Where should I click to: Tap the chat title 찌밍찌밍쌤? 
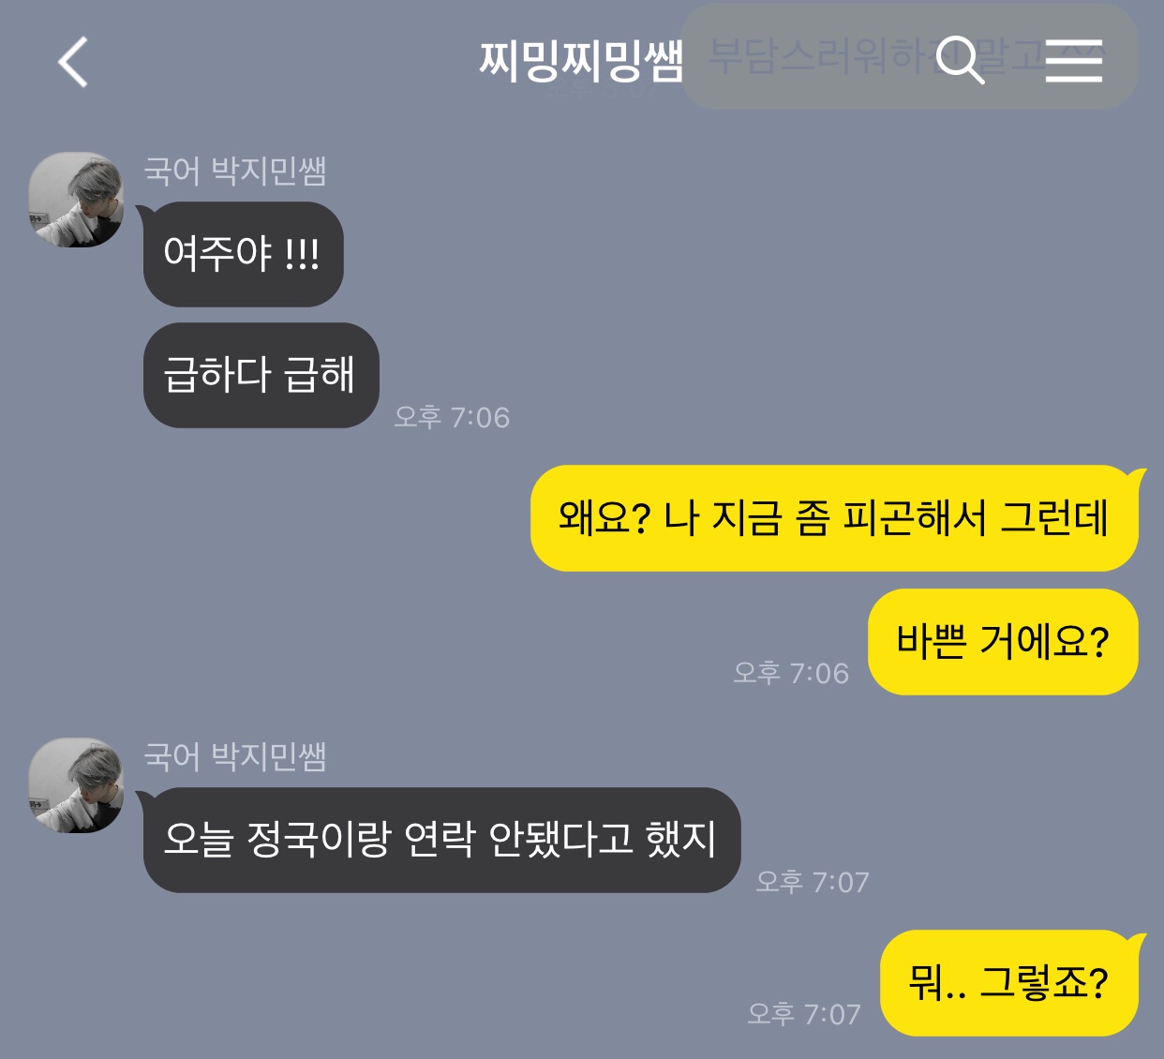tap(581, 60)
